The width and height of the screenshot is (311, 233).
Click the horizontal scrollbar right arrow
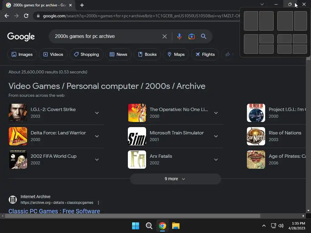tap(303, 216)
